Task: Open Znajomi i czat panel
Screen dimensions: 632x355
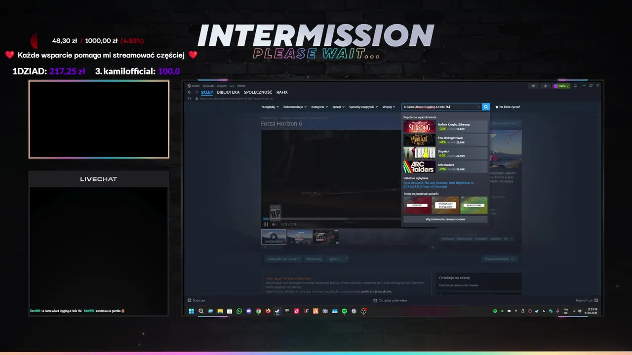Action: click(x=587, y=300)
